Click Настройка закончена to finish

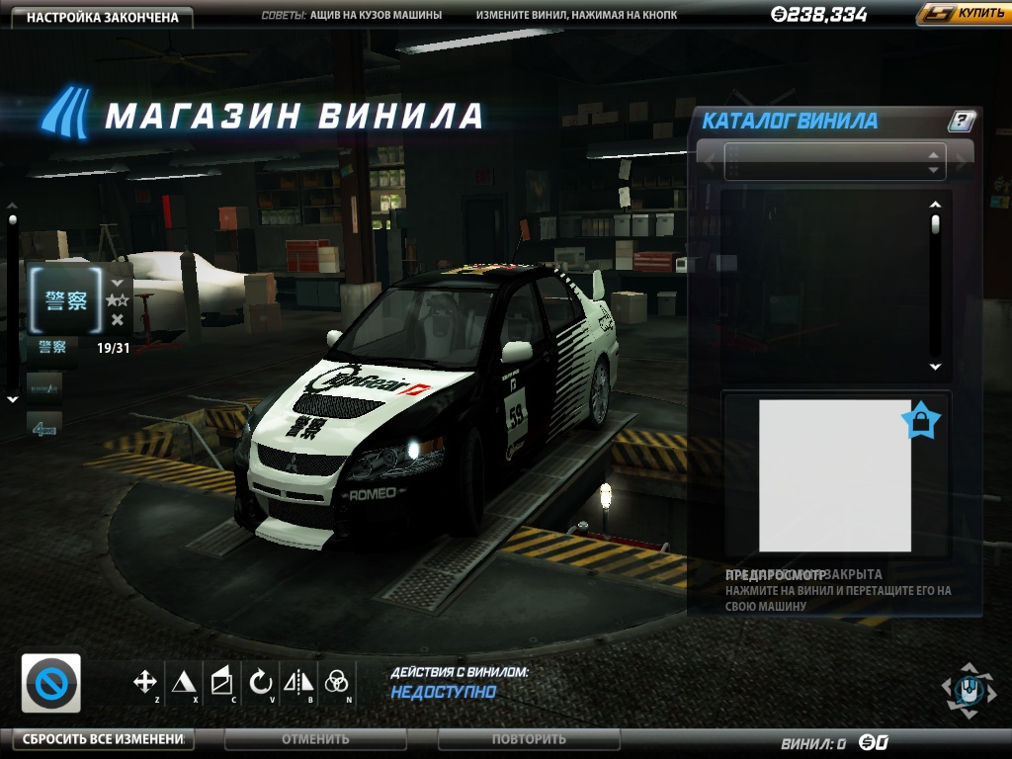(102, 17)
